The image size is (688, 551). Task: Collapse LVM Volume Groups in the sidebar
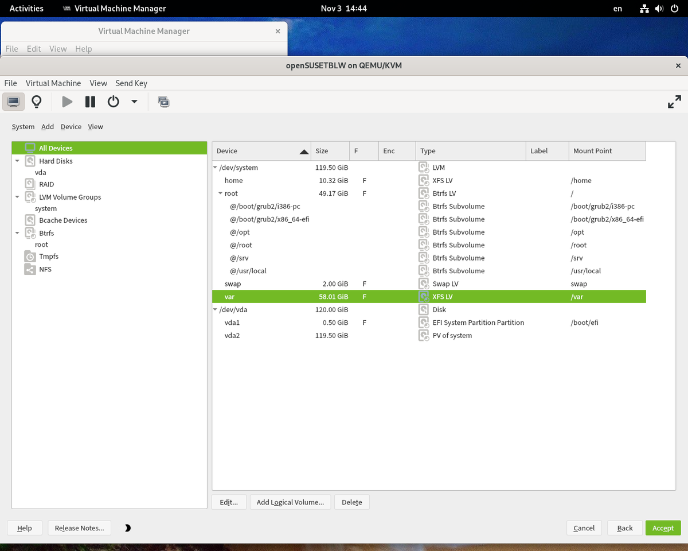17,197
